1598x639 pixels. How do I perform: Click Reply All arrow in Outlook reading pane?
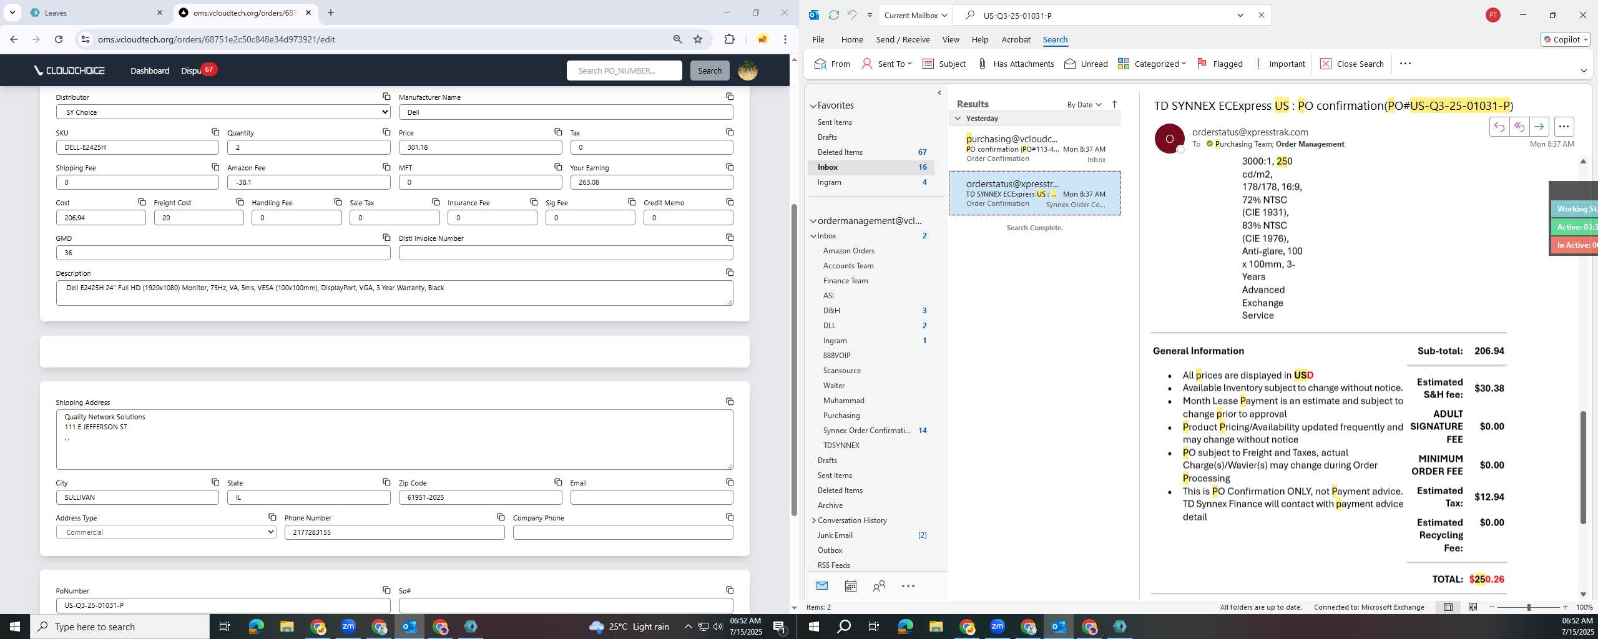point(1519,127)
